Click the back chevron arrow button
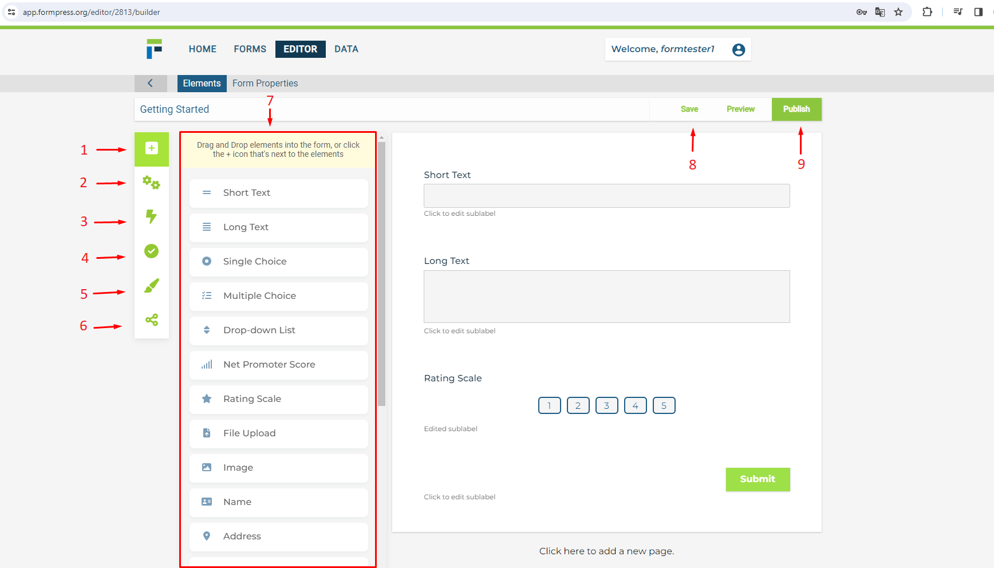 [151, 83]
